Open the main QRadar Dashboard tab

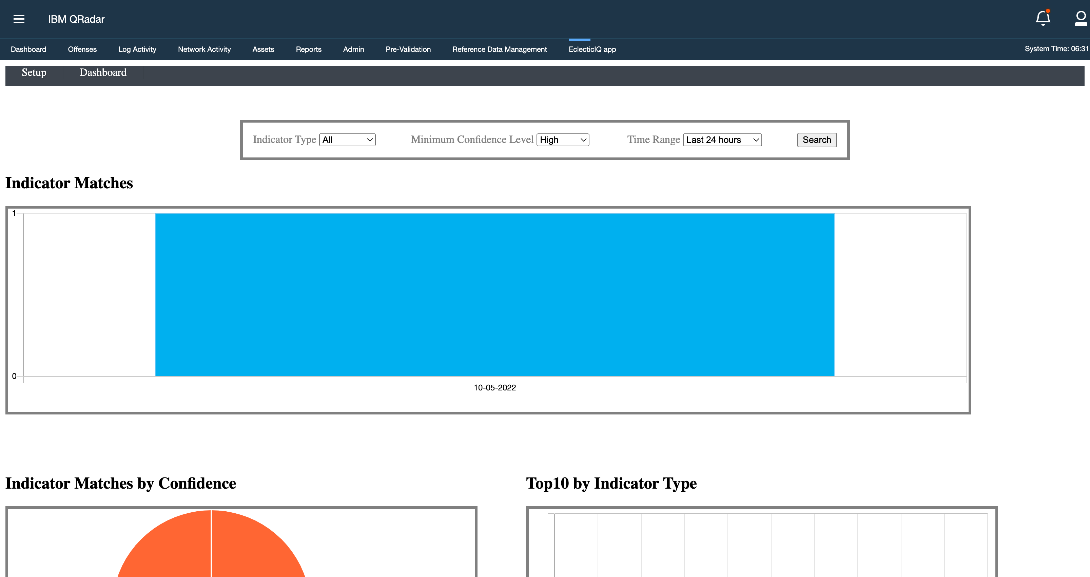[28, 49]
